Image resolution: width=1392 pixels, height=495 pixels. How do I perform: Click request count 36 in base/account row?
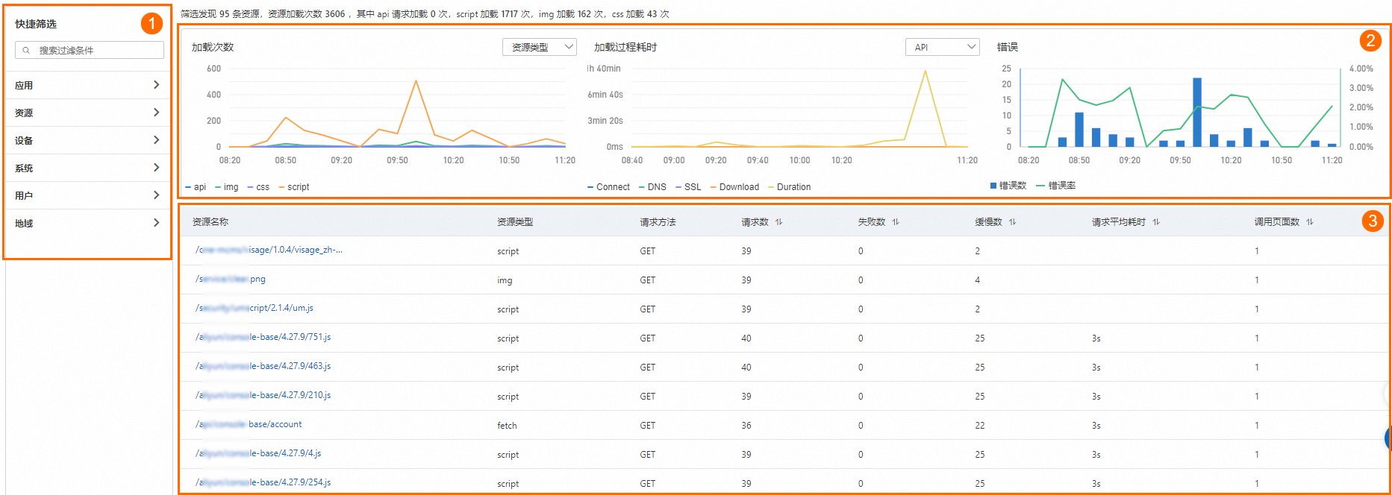[746, 426]
